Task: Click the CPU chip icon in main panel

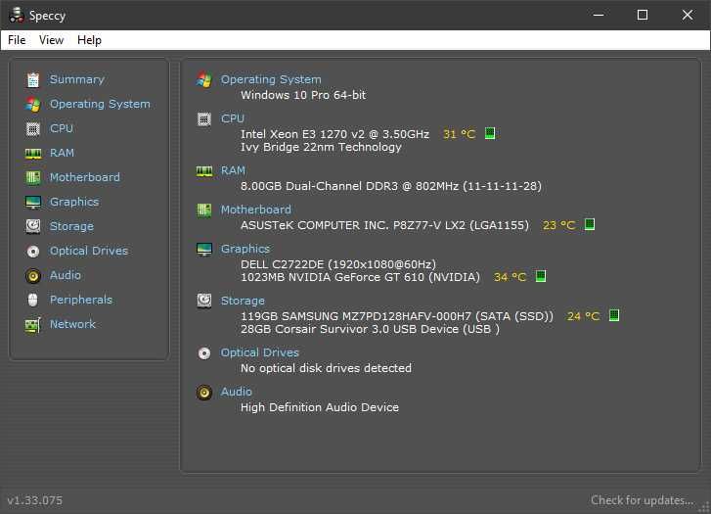Action: tap(204, 119)
